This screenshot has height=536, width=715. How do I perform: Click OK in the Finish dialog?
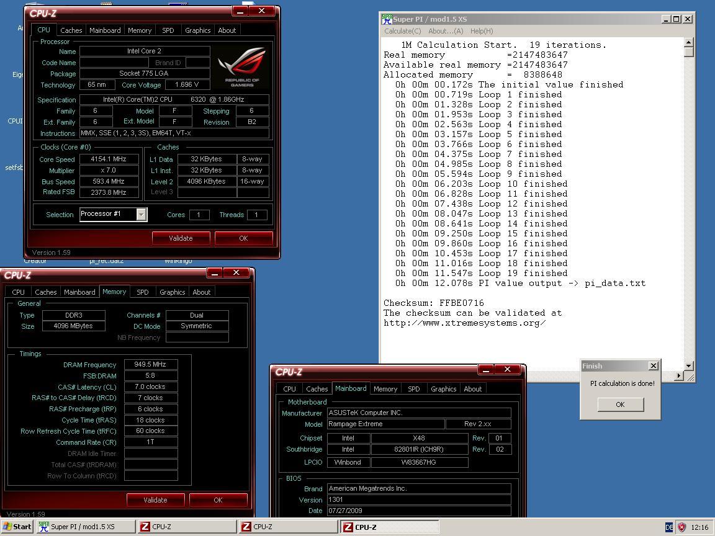pos(620,404)
